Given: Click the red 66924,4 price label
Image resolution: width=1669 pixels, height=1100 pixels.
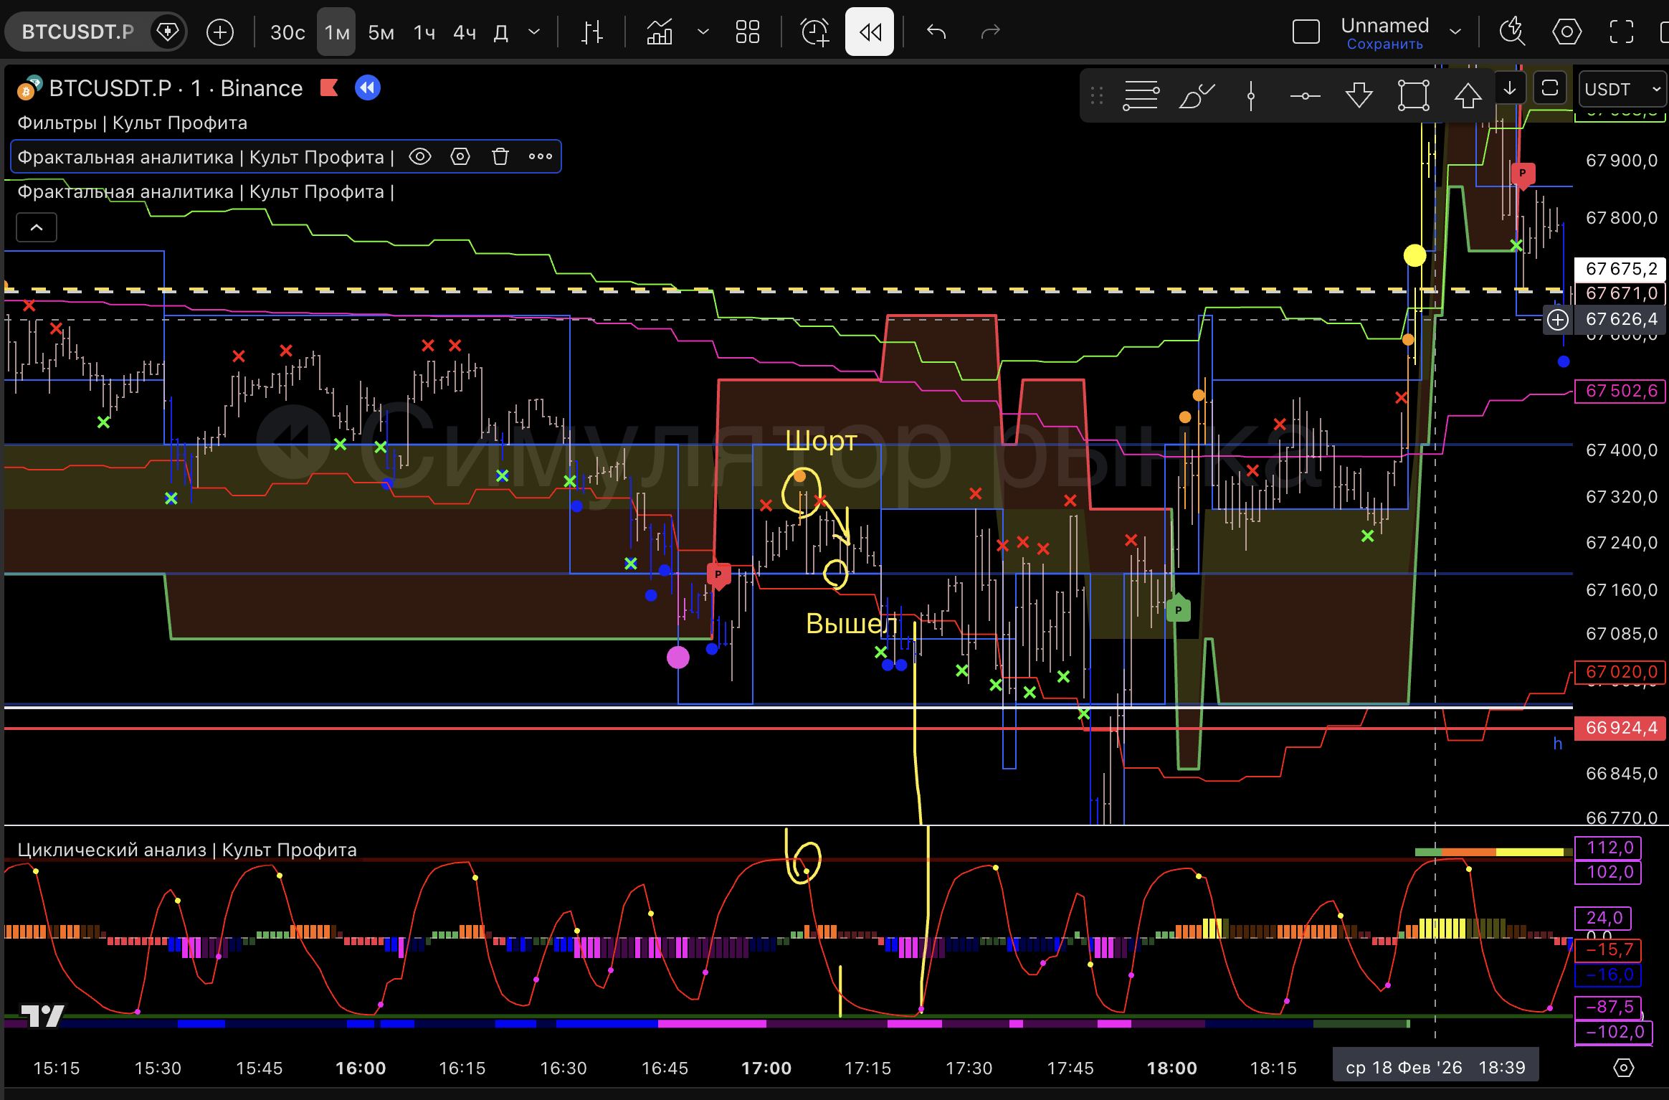Looking at the screenshot, I should pos(1620,728).
